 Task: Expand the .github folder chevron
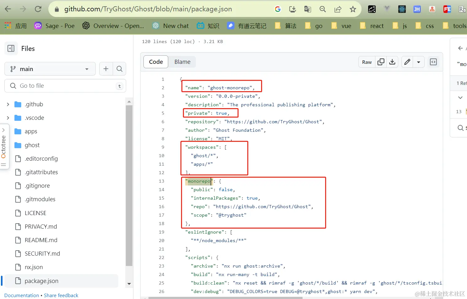coord(8,104)
